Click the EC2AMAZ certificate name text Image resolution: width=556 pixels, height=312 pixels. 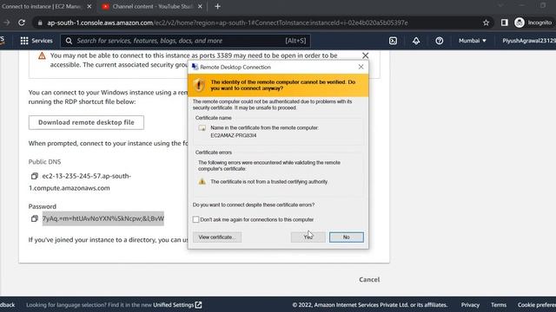pyautogui.click(x=234, y=135)
